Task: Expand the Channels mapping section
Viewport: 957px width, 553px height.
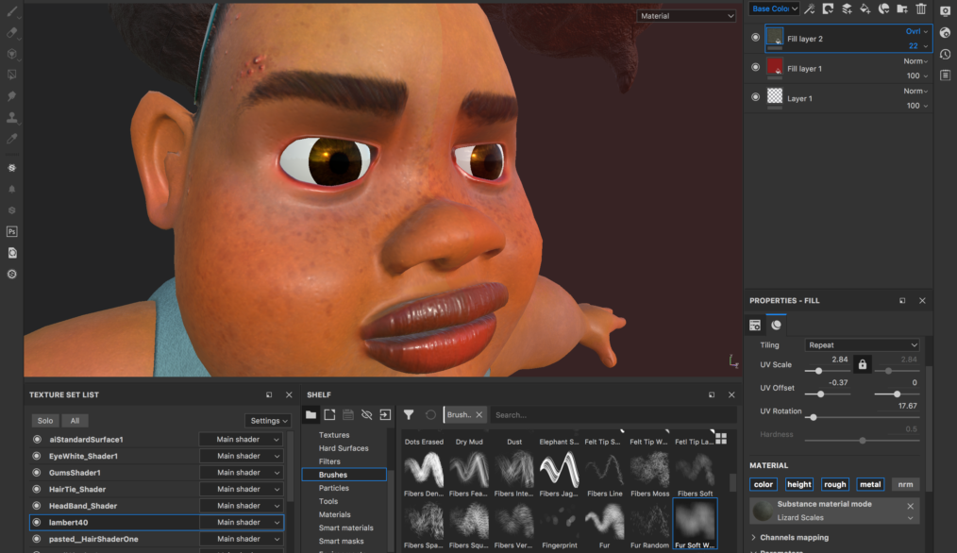Action: pos(790,538)
